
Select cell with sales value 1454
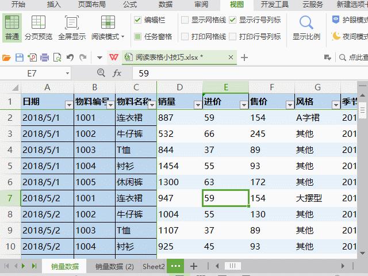179,166
